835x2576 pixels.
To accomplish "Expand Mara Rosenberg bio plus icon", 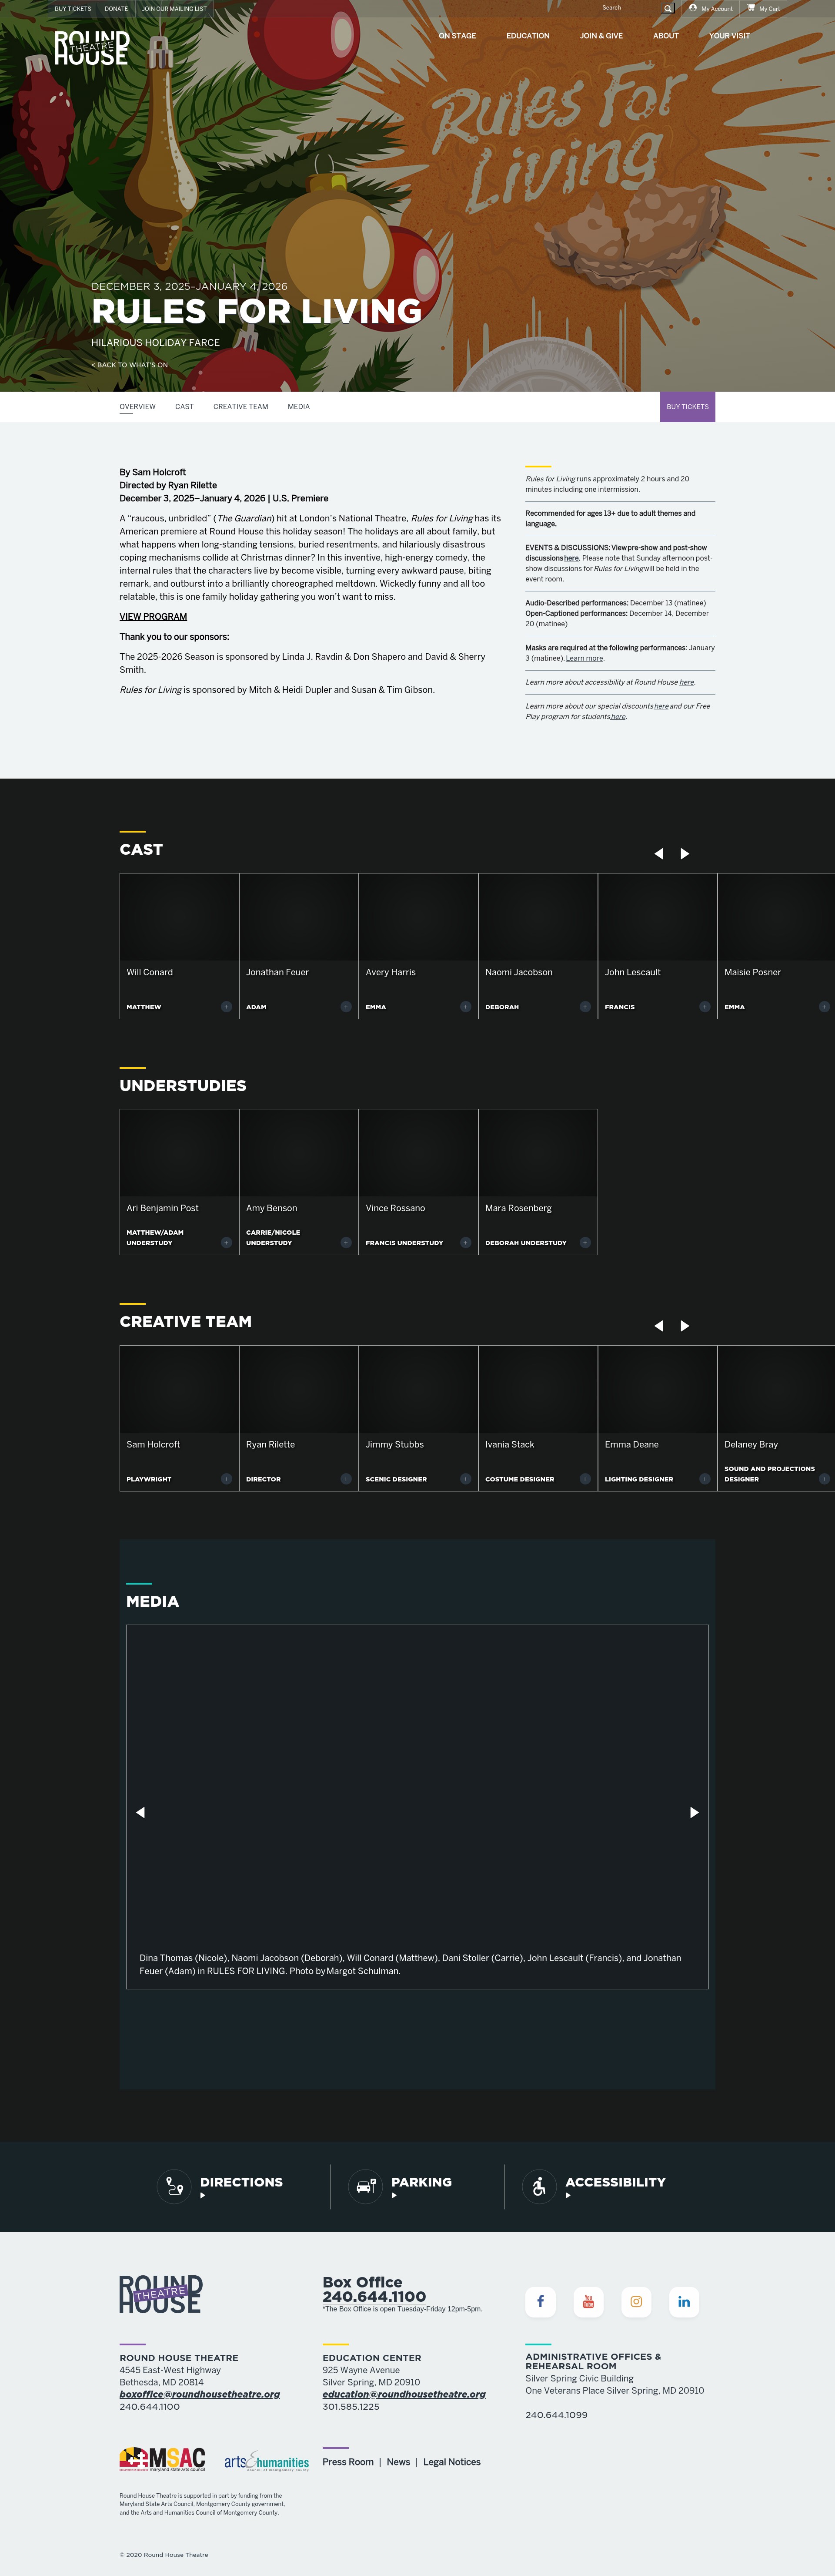I will click(x=585, y=1243).
